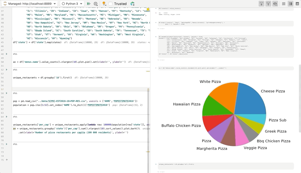
Task: Click the CSV file path string on line 60
Action: (x=61, y=101)
